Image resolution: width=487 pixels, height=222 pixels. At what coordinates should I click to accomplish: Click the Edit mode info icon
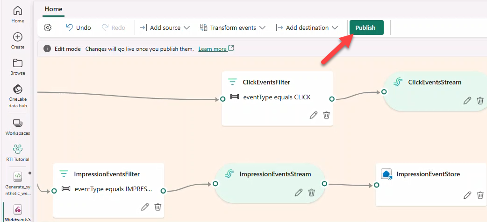pos(47,49)
